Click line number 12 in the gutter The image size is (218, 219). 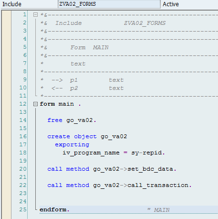click(23, 104)
